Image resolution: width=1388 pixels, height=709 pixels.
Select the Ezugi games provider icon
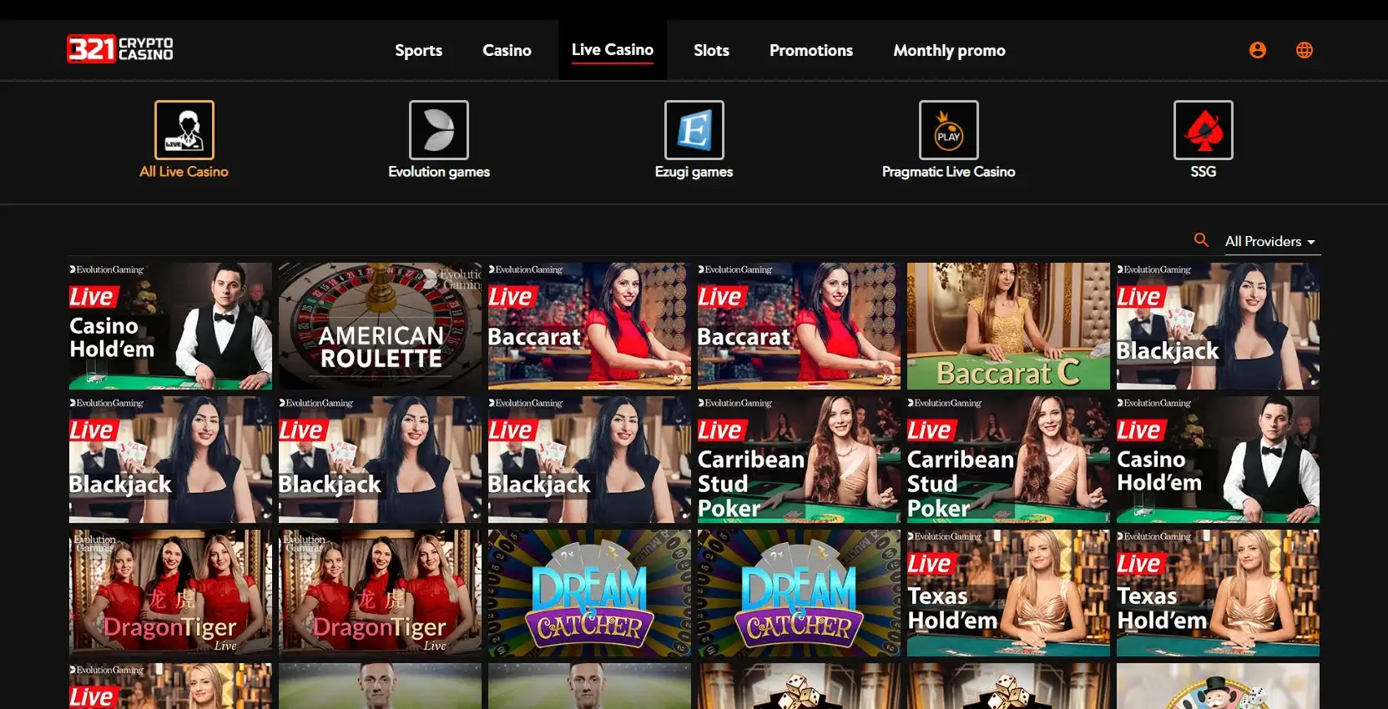point(694,130)
